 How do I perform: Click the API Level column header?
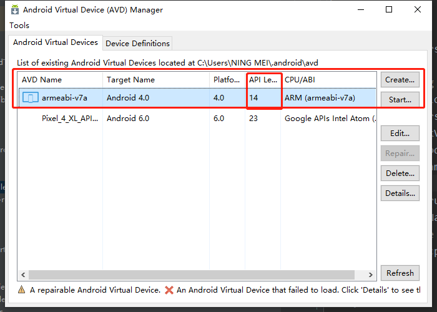coord(263,80)
